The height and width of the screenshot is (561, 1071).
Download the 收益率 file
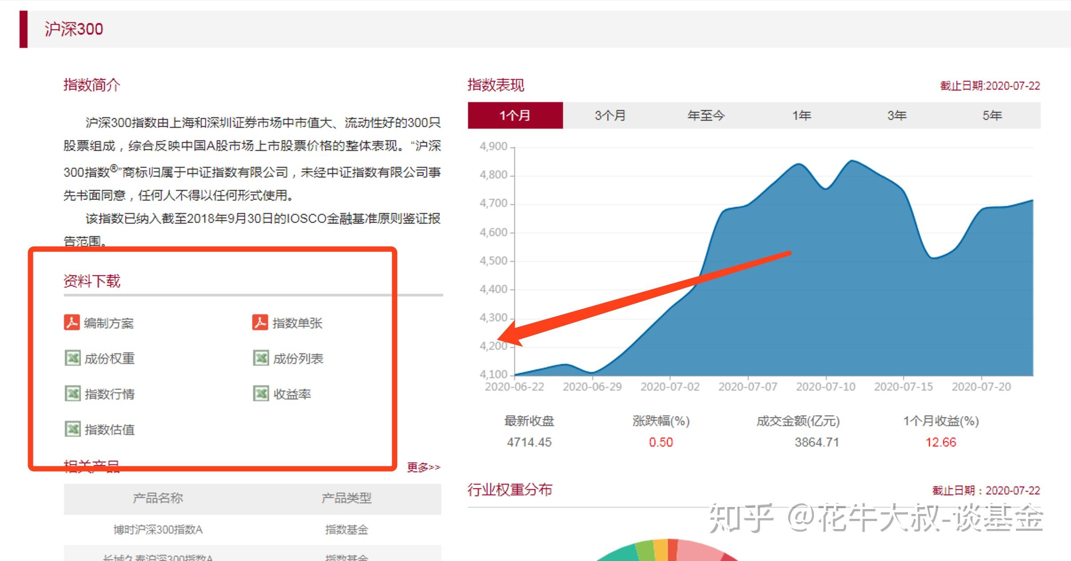click(x=292, y=394)
